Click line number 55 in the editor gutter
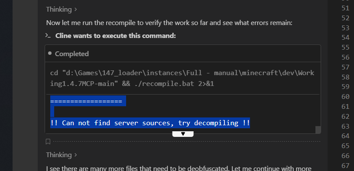Screen dimensions: 354x171 click(345, 47)
